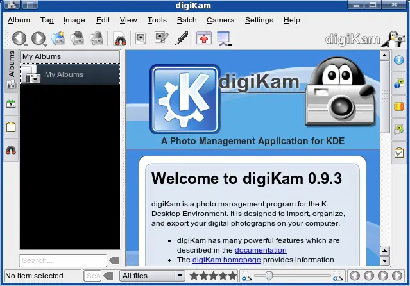Click the status bar search text field

pyautogui.click(x=92, y=276)
